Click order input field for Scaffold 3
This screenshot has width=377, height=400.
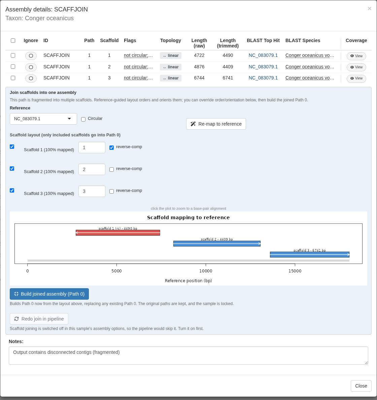[x=92, y=191]
